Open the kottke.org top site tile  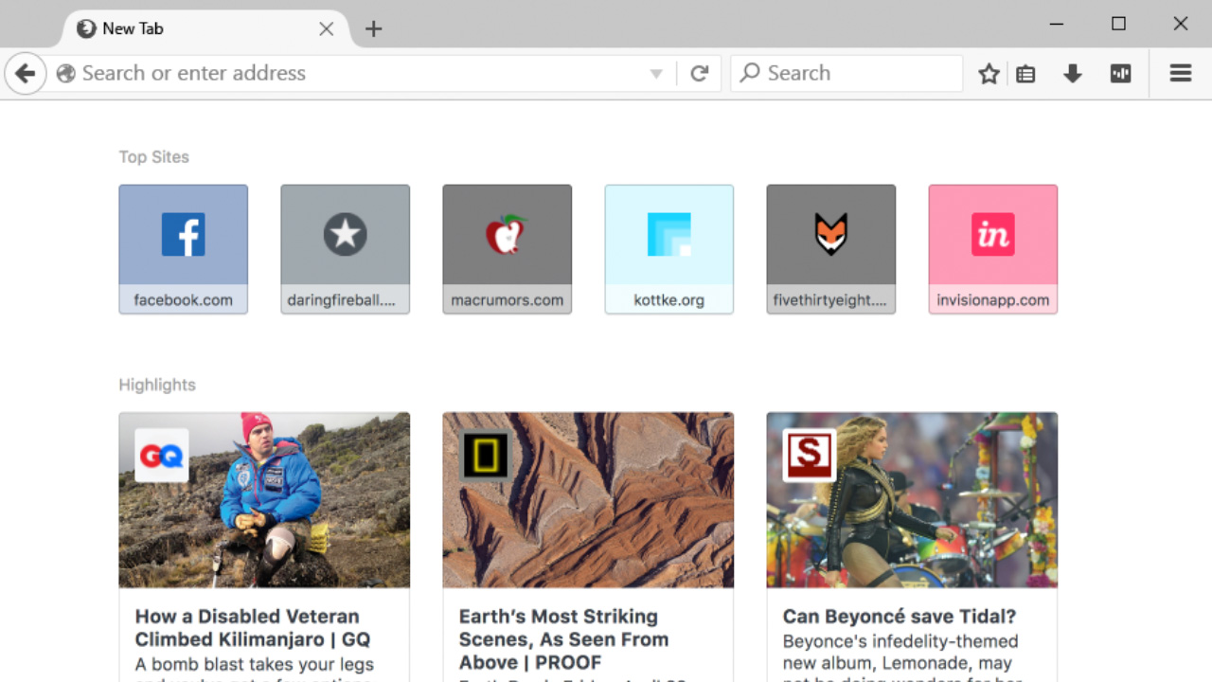click(x=669, y=249)
